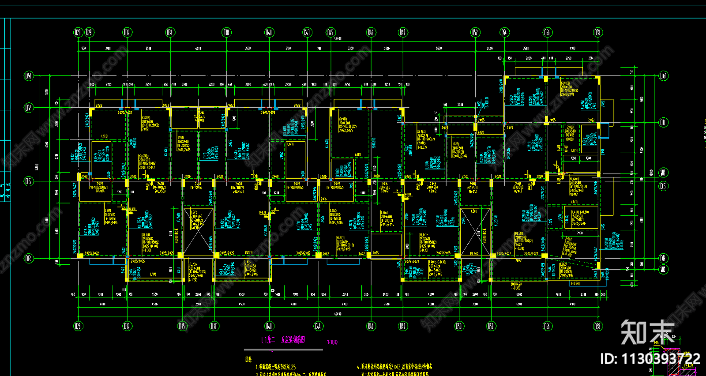The width and height of the screenshot is (706, 376).
Task: Select the 5900 dimension between D47 and D52
Action: point(439,49)
